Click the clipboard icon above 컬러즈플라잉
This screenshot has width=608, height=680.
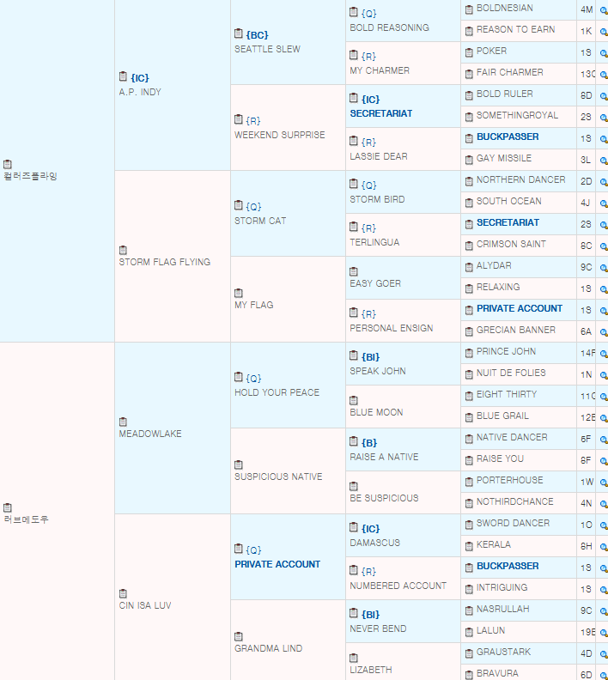8,164
